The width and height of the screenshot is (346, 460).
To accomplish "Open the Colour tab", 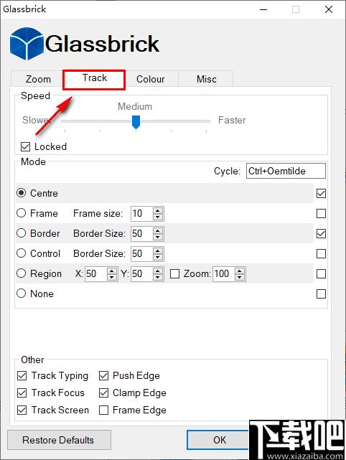I will coord(150,79).
